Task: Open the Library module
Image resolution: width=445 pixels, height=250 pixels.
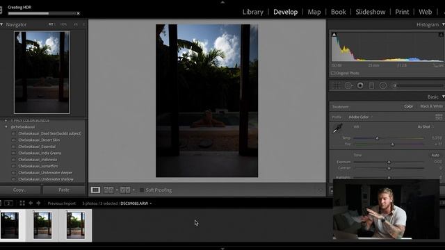Action: click(x=253, y=12)
